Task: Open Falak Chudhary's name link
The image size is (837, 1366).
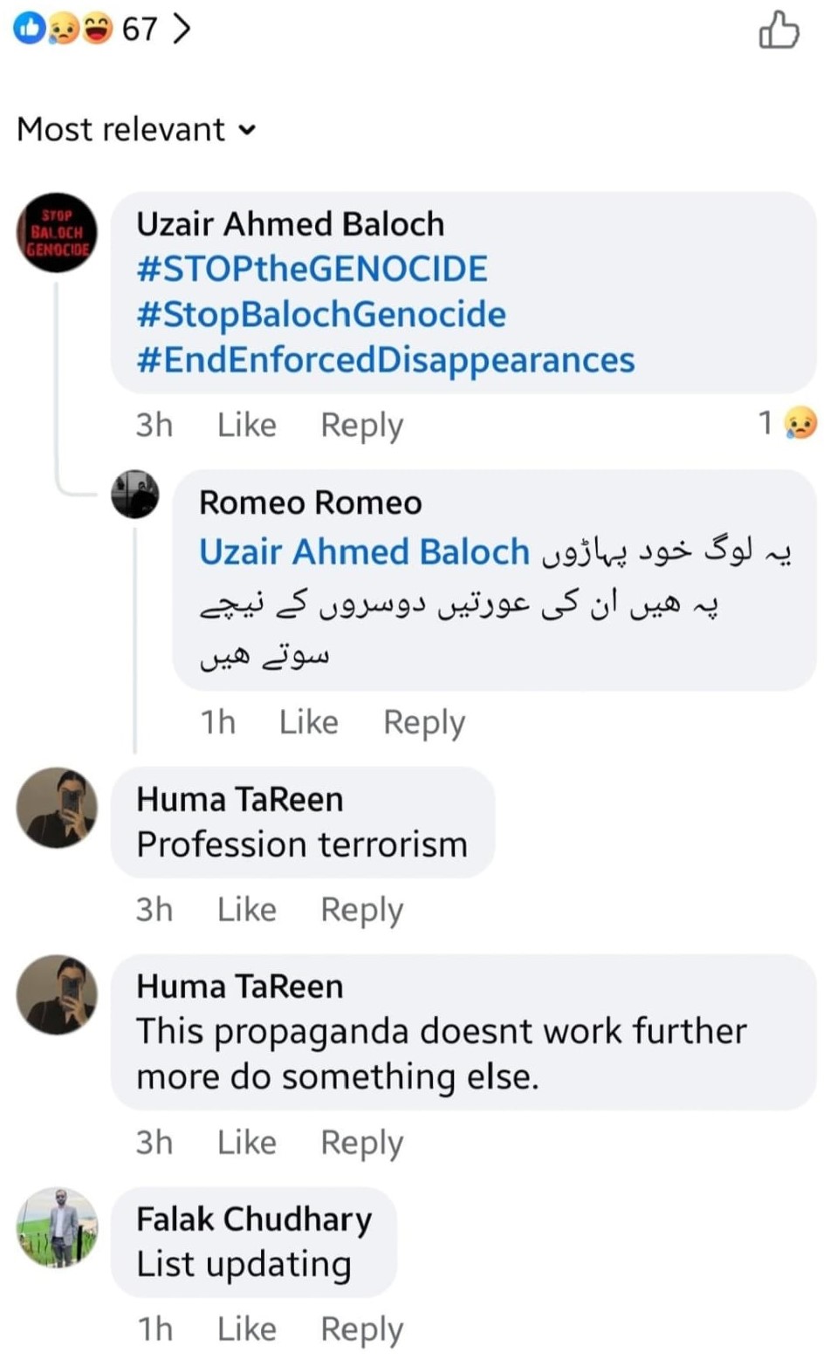Action: pos(254,1219)
